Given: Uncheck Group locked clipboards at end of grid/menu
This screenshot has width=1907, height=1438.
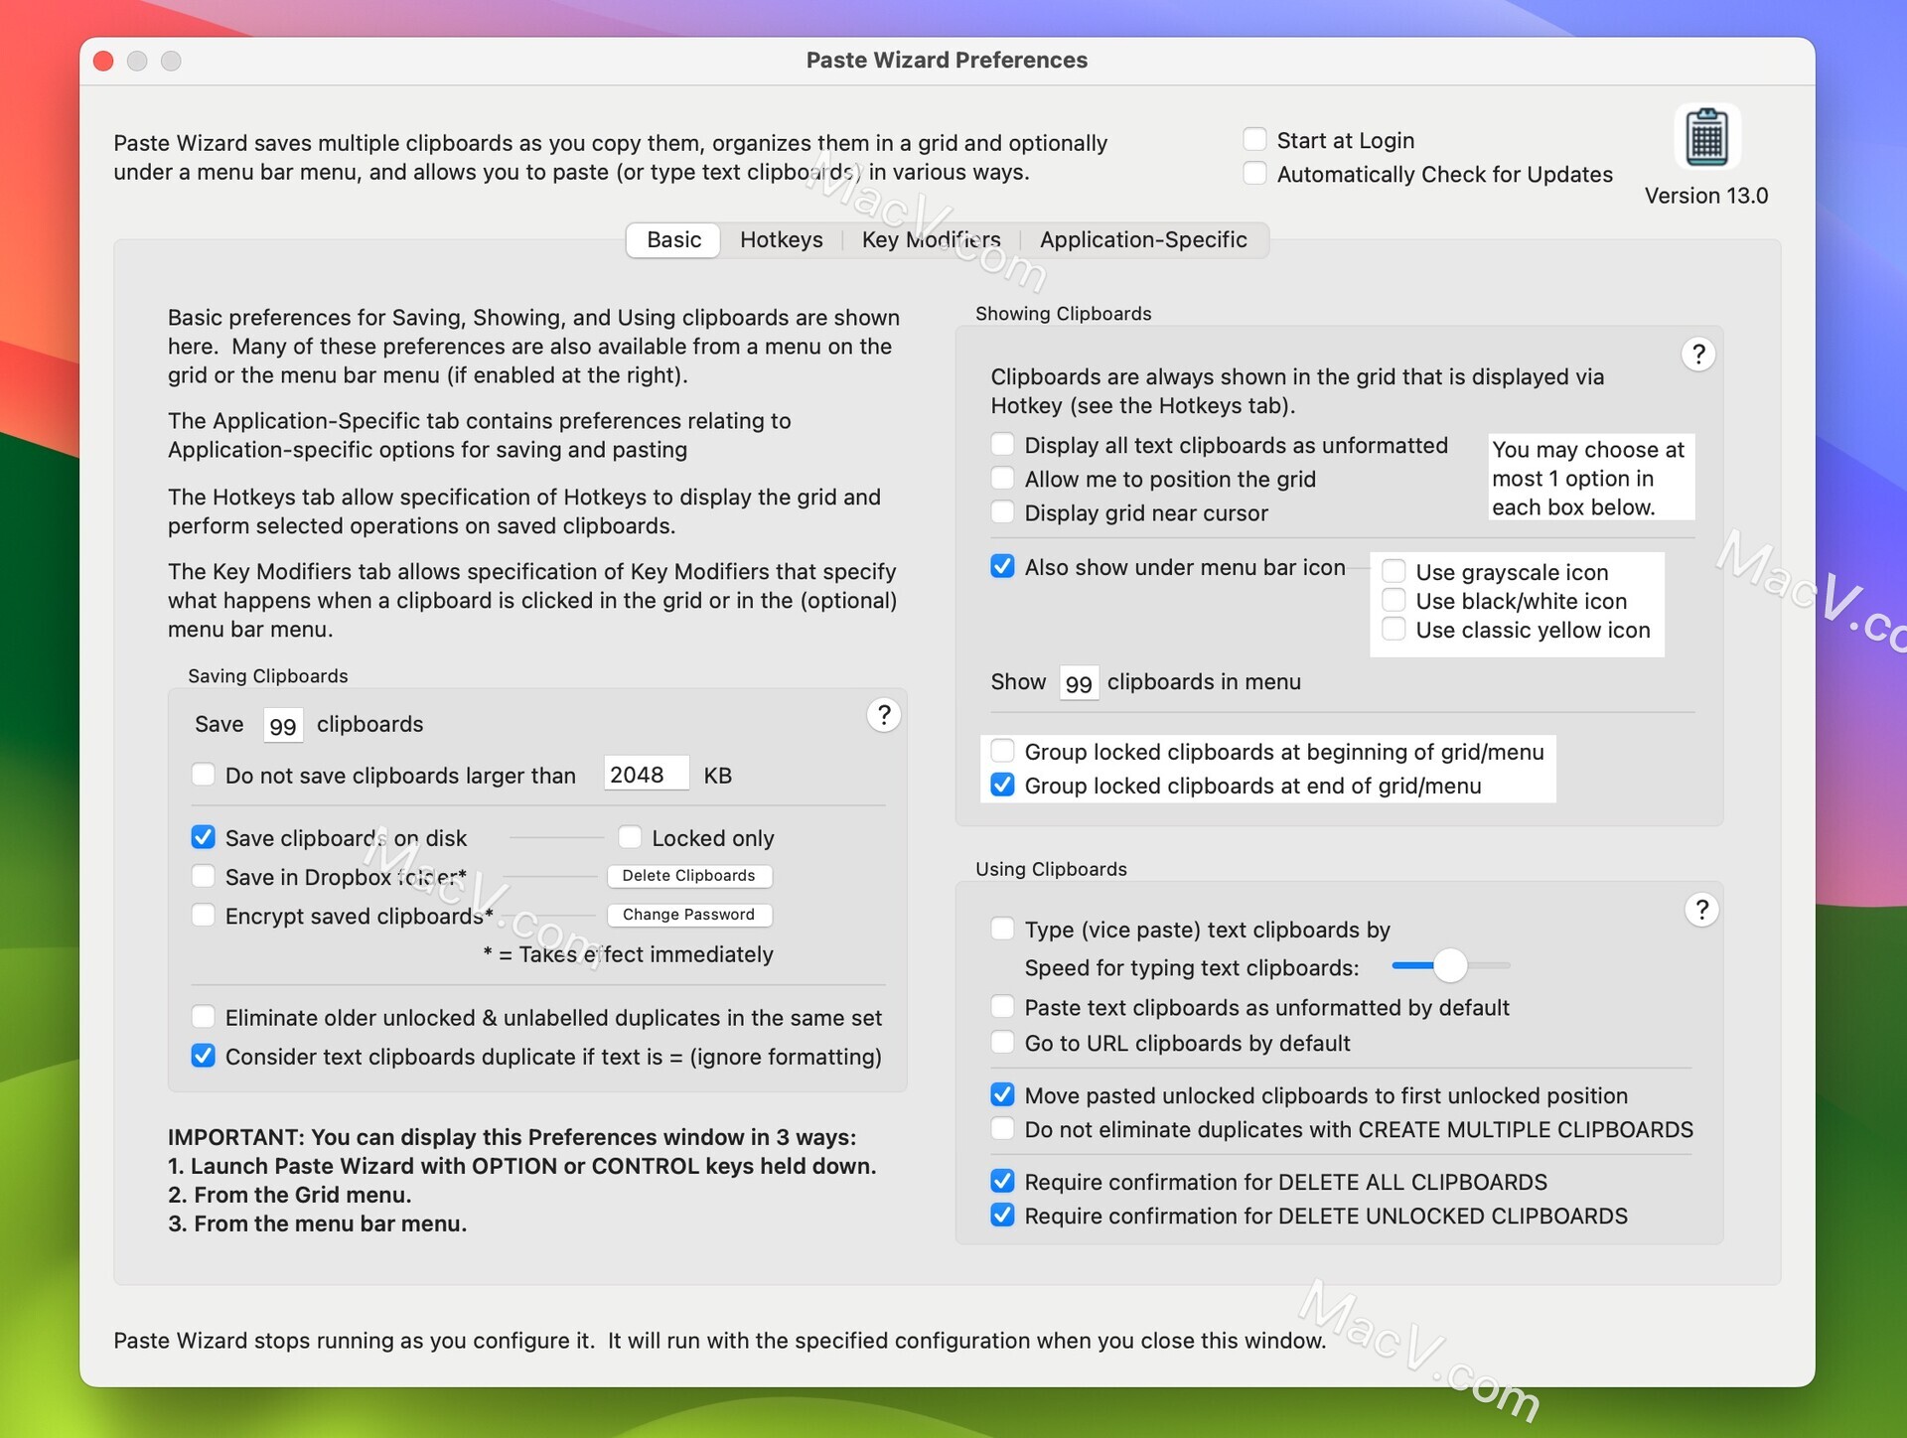Looking at the screenshot, I should coord(1003,785).
